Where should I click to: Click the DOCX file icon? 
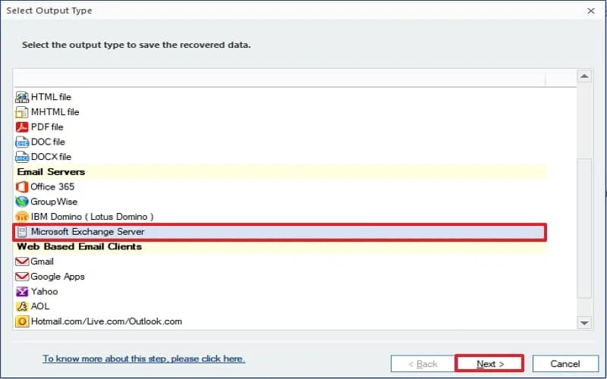22,157
